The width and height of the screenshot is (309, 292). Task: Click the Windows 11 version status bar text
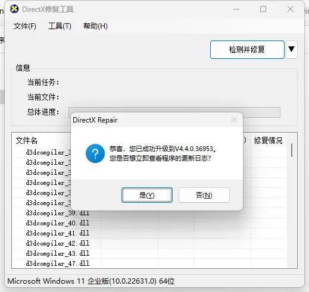coord(91,281)
